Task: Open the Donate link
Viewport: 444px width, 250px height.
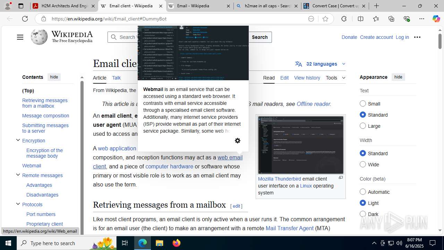Action: [x=349, y=37]
